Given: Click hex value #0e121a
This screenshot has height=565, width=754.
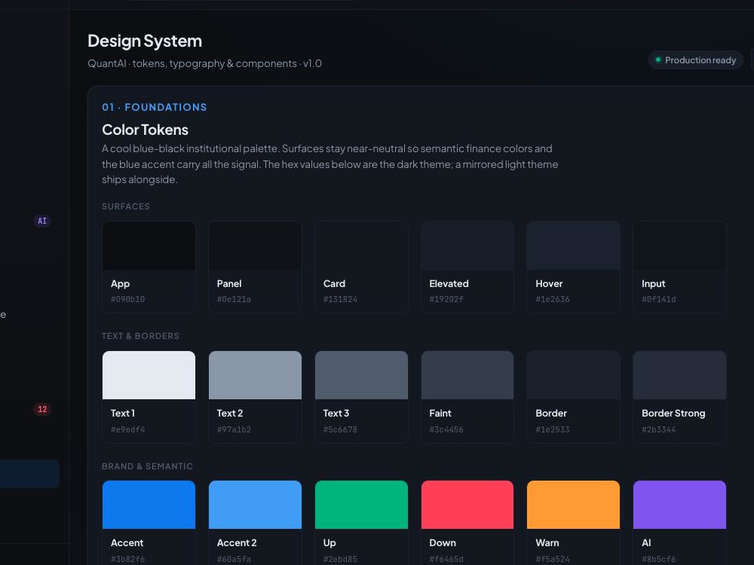Looking at the screenshot, I should [x=234, y=299].
